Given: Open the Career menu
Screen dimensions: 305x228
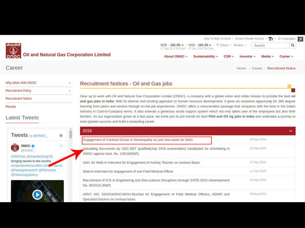Looking at the screenshot, I should click(286, 56).
